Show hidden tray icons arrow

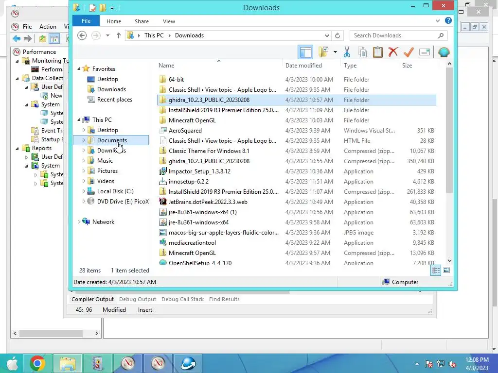click(x=417, y=364)
